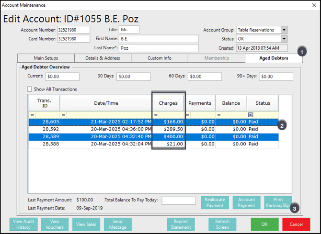Click the Reallocate Payment button
The height and width of the screenshot is (234, 321).
click(215, 202)
